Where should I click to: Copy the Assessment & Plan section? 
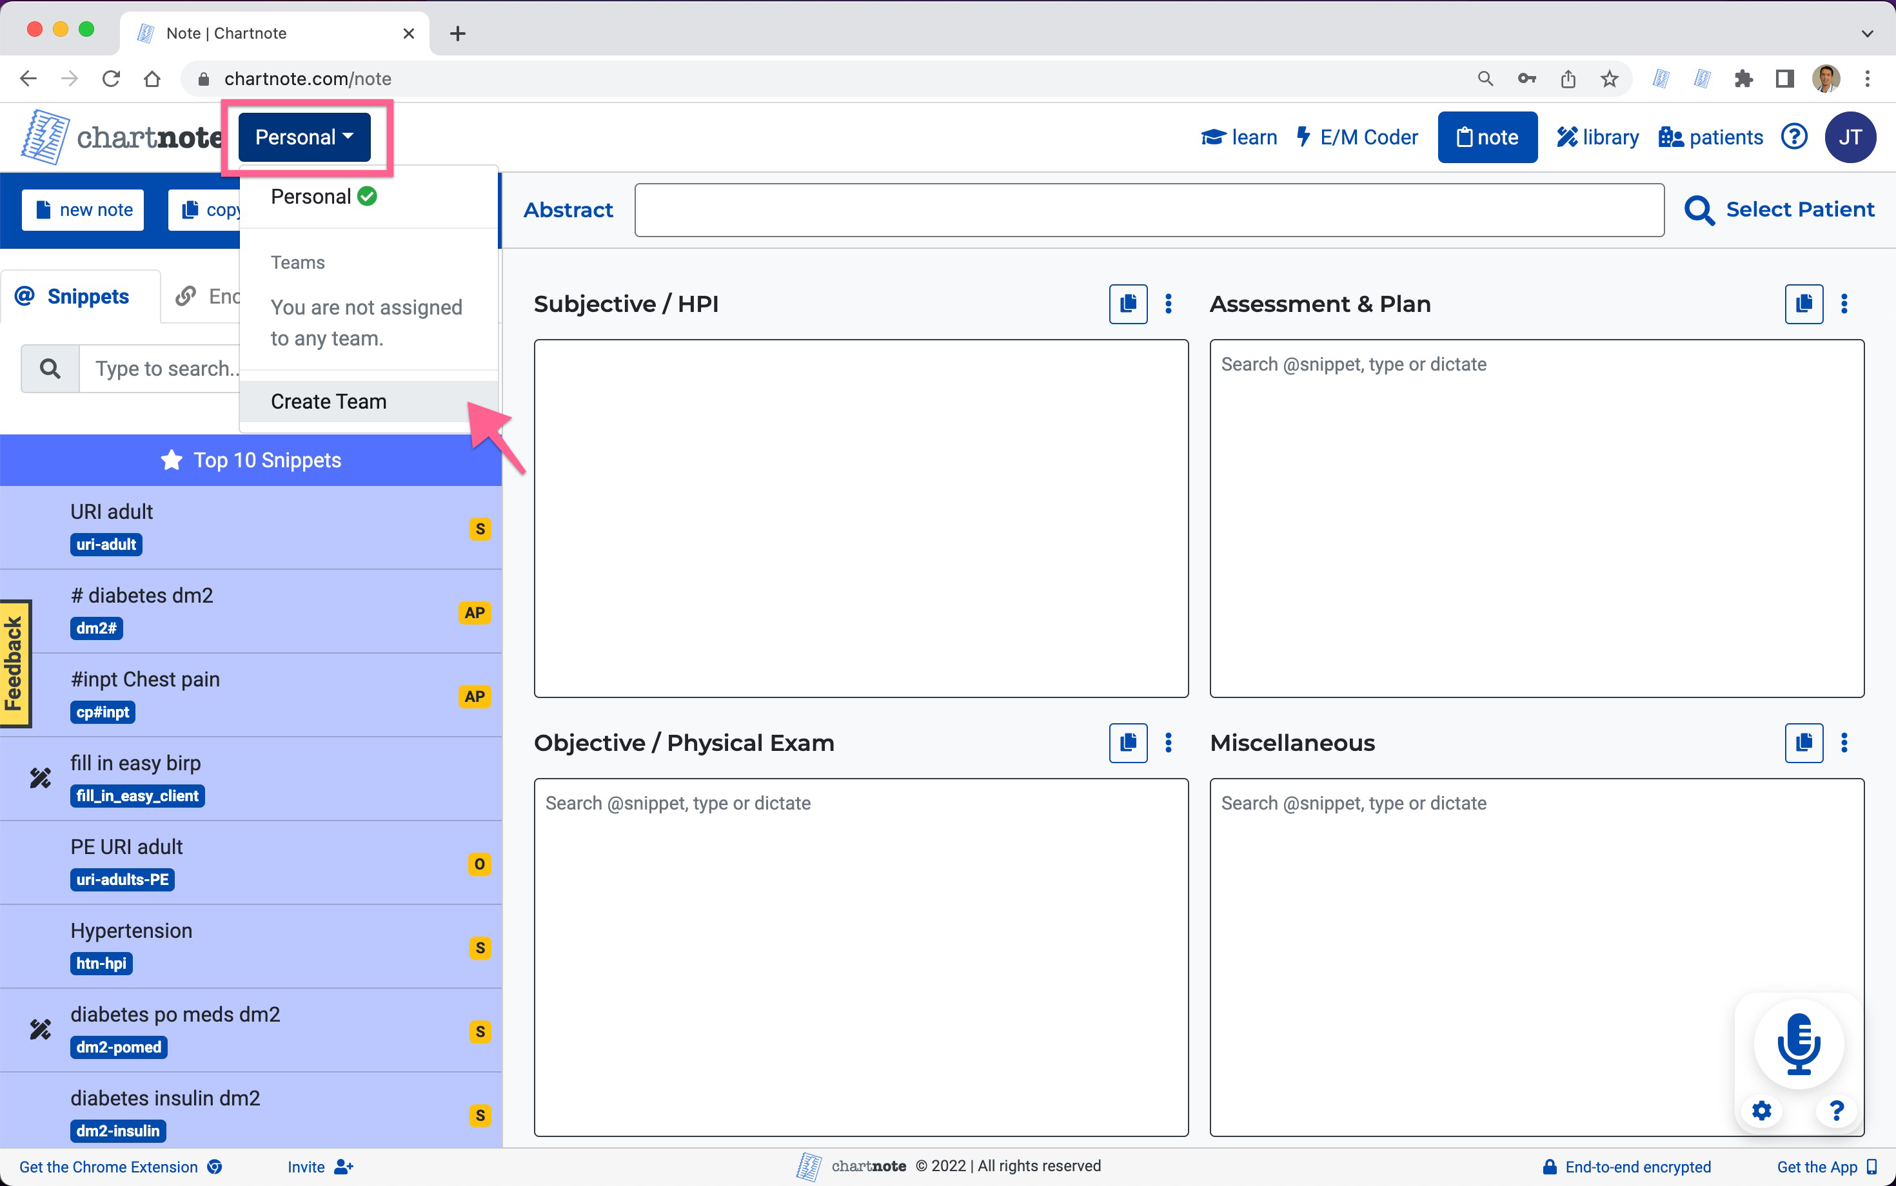1803,304
